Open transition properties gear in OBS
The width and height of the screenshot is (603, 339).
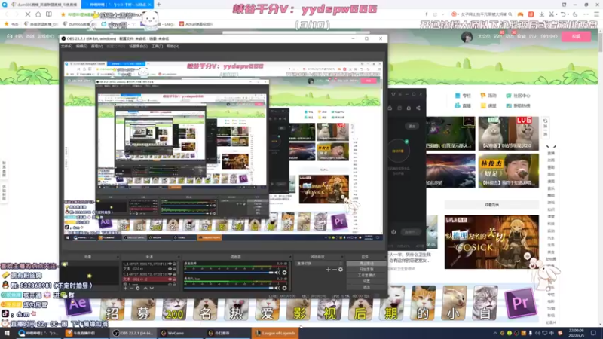click(x=341, y=270)
